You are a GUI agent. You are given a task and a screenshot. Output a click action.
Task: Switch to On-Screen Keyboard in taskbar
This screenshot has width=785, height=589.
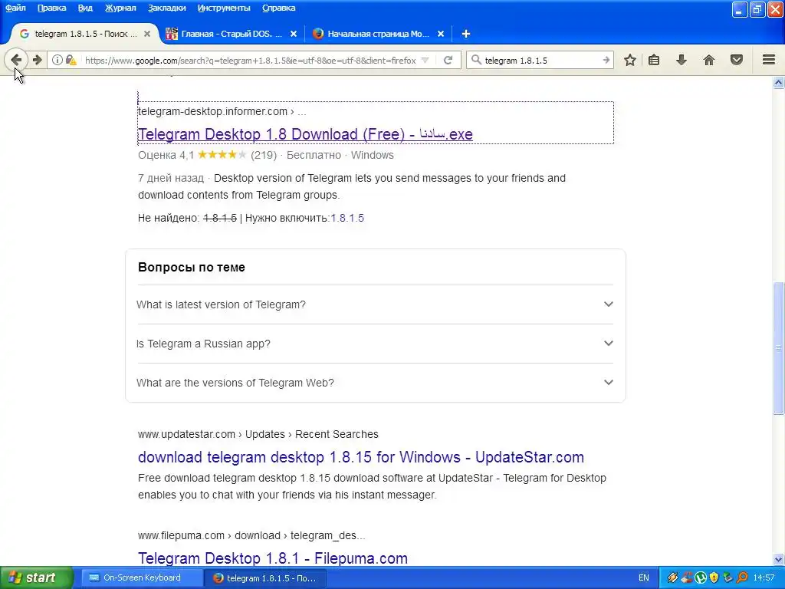click(x=142, y=577)
